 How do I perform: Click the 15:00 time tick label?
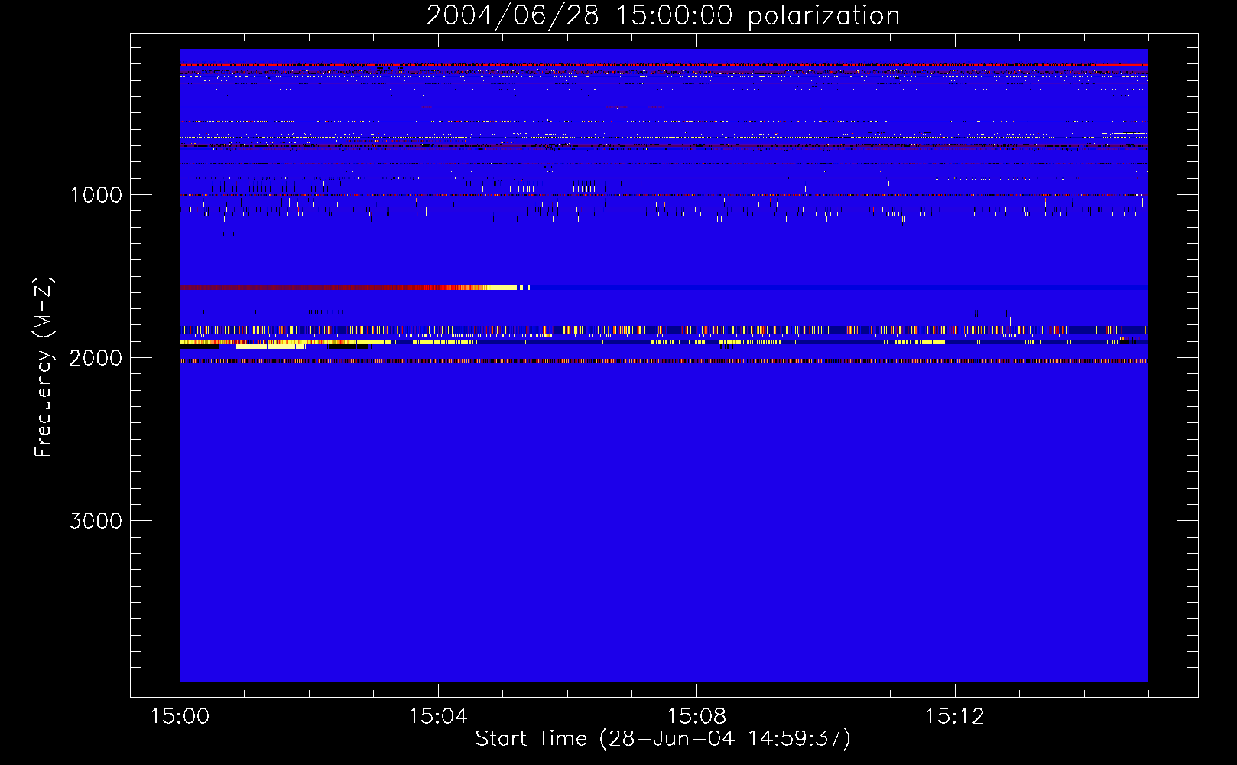(x=180, y=717)
